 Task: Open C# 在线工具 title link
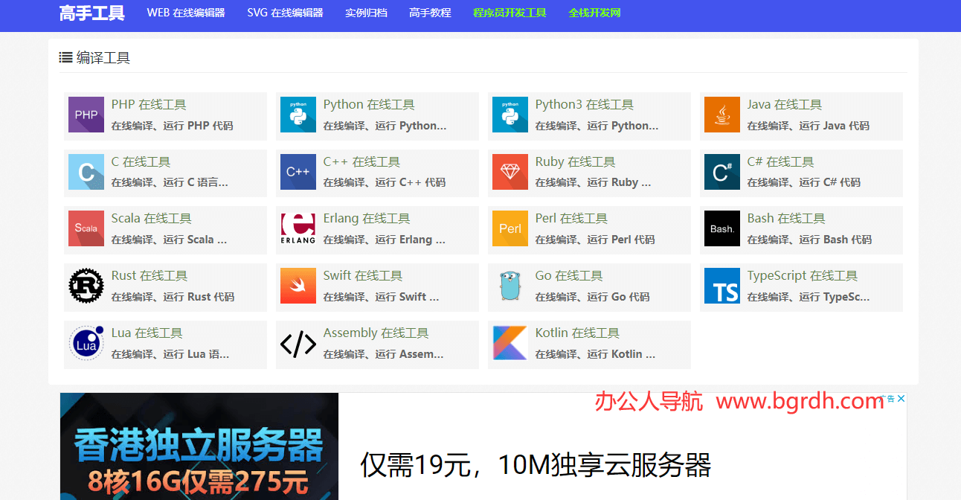click(x=781, y=162)
